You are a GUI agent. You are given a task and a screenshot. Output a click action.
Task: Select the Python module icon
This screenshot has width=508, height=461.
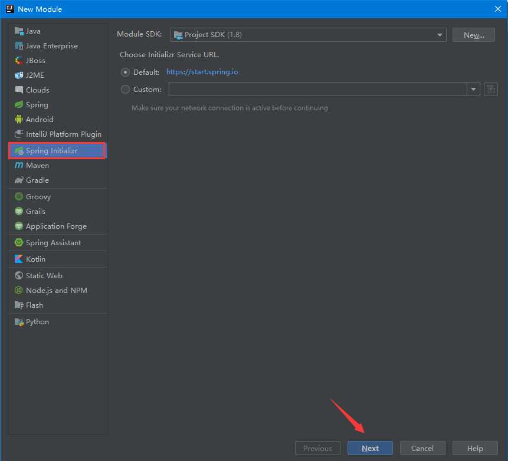tap(19, 322)
